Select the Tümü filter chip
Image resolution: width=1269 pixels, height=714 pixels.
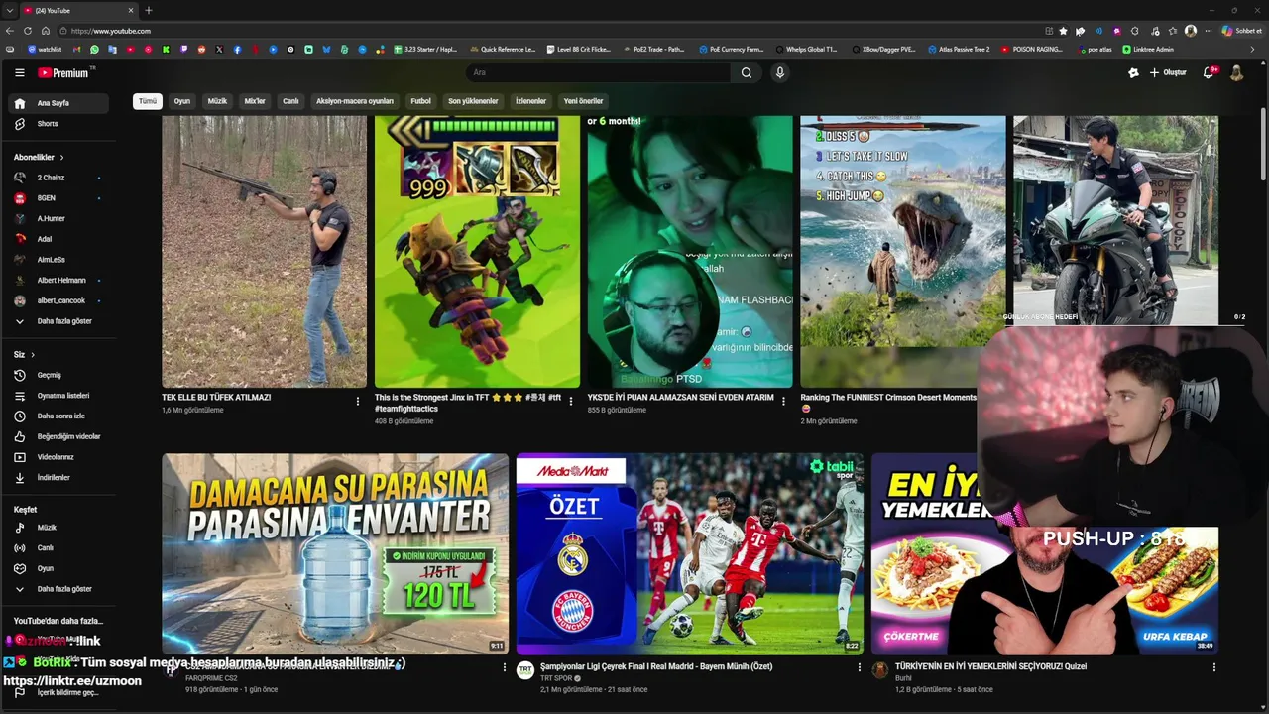click(148, 101)
